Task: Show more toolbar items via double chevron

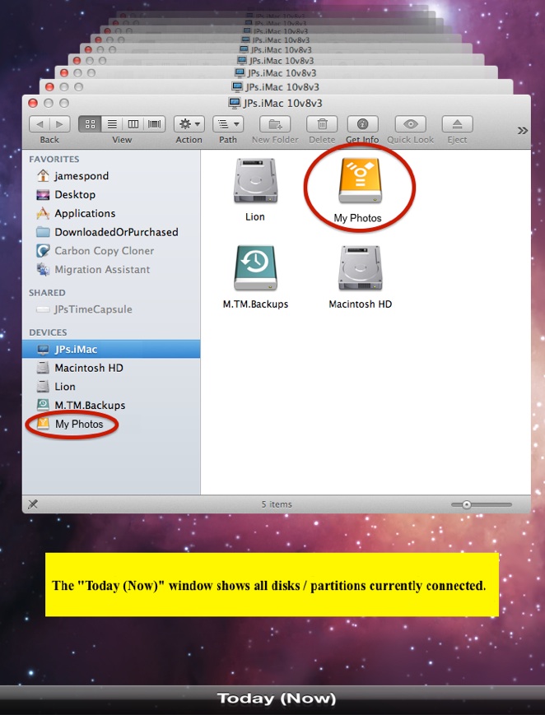Action: click(522, 131)
